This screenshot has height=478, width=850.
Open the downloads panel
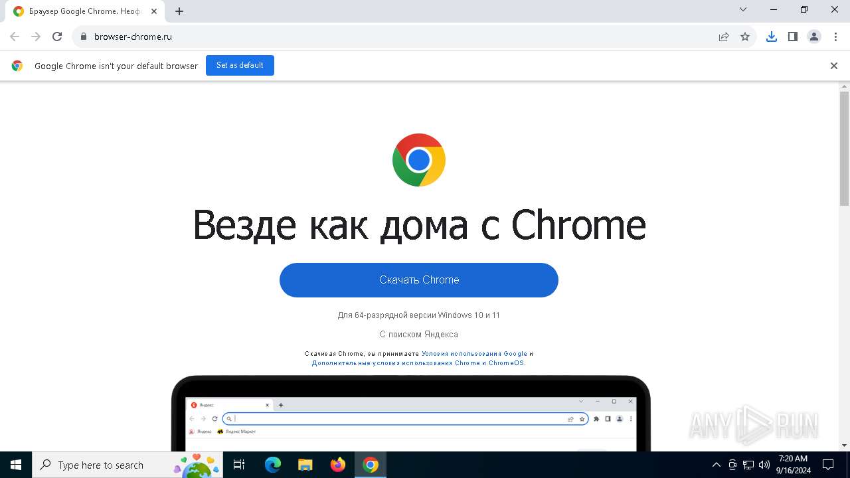pos(772,37)
